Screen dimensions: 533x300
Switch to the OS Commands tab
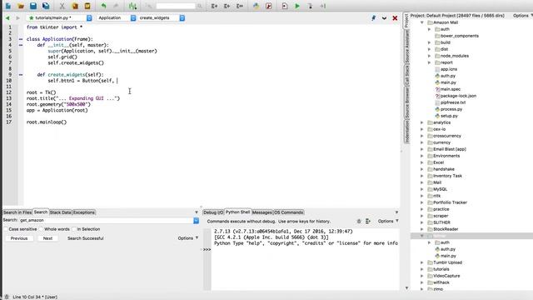(x=289, y=212)
